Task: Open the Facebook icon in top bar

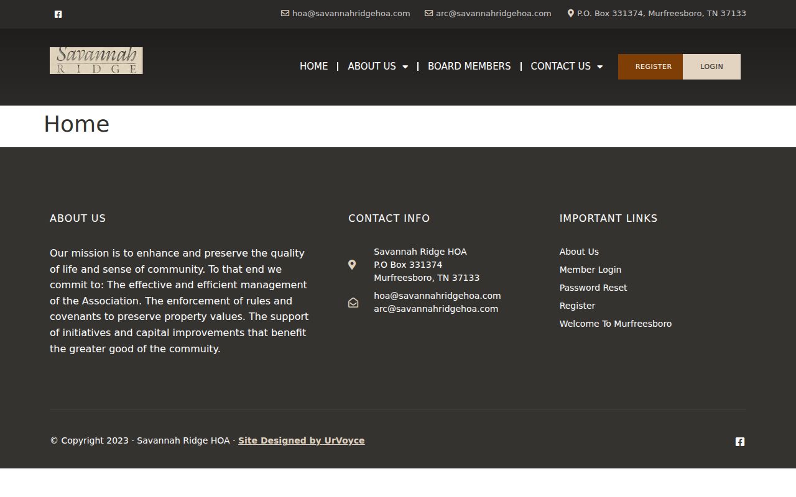Action: (58, 14)
